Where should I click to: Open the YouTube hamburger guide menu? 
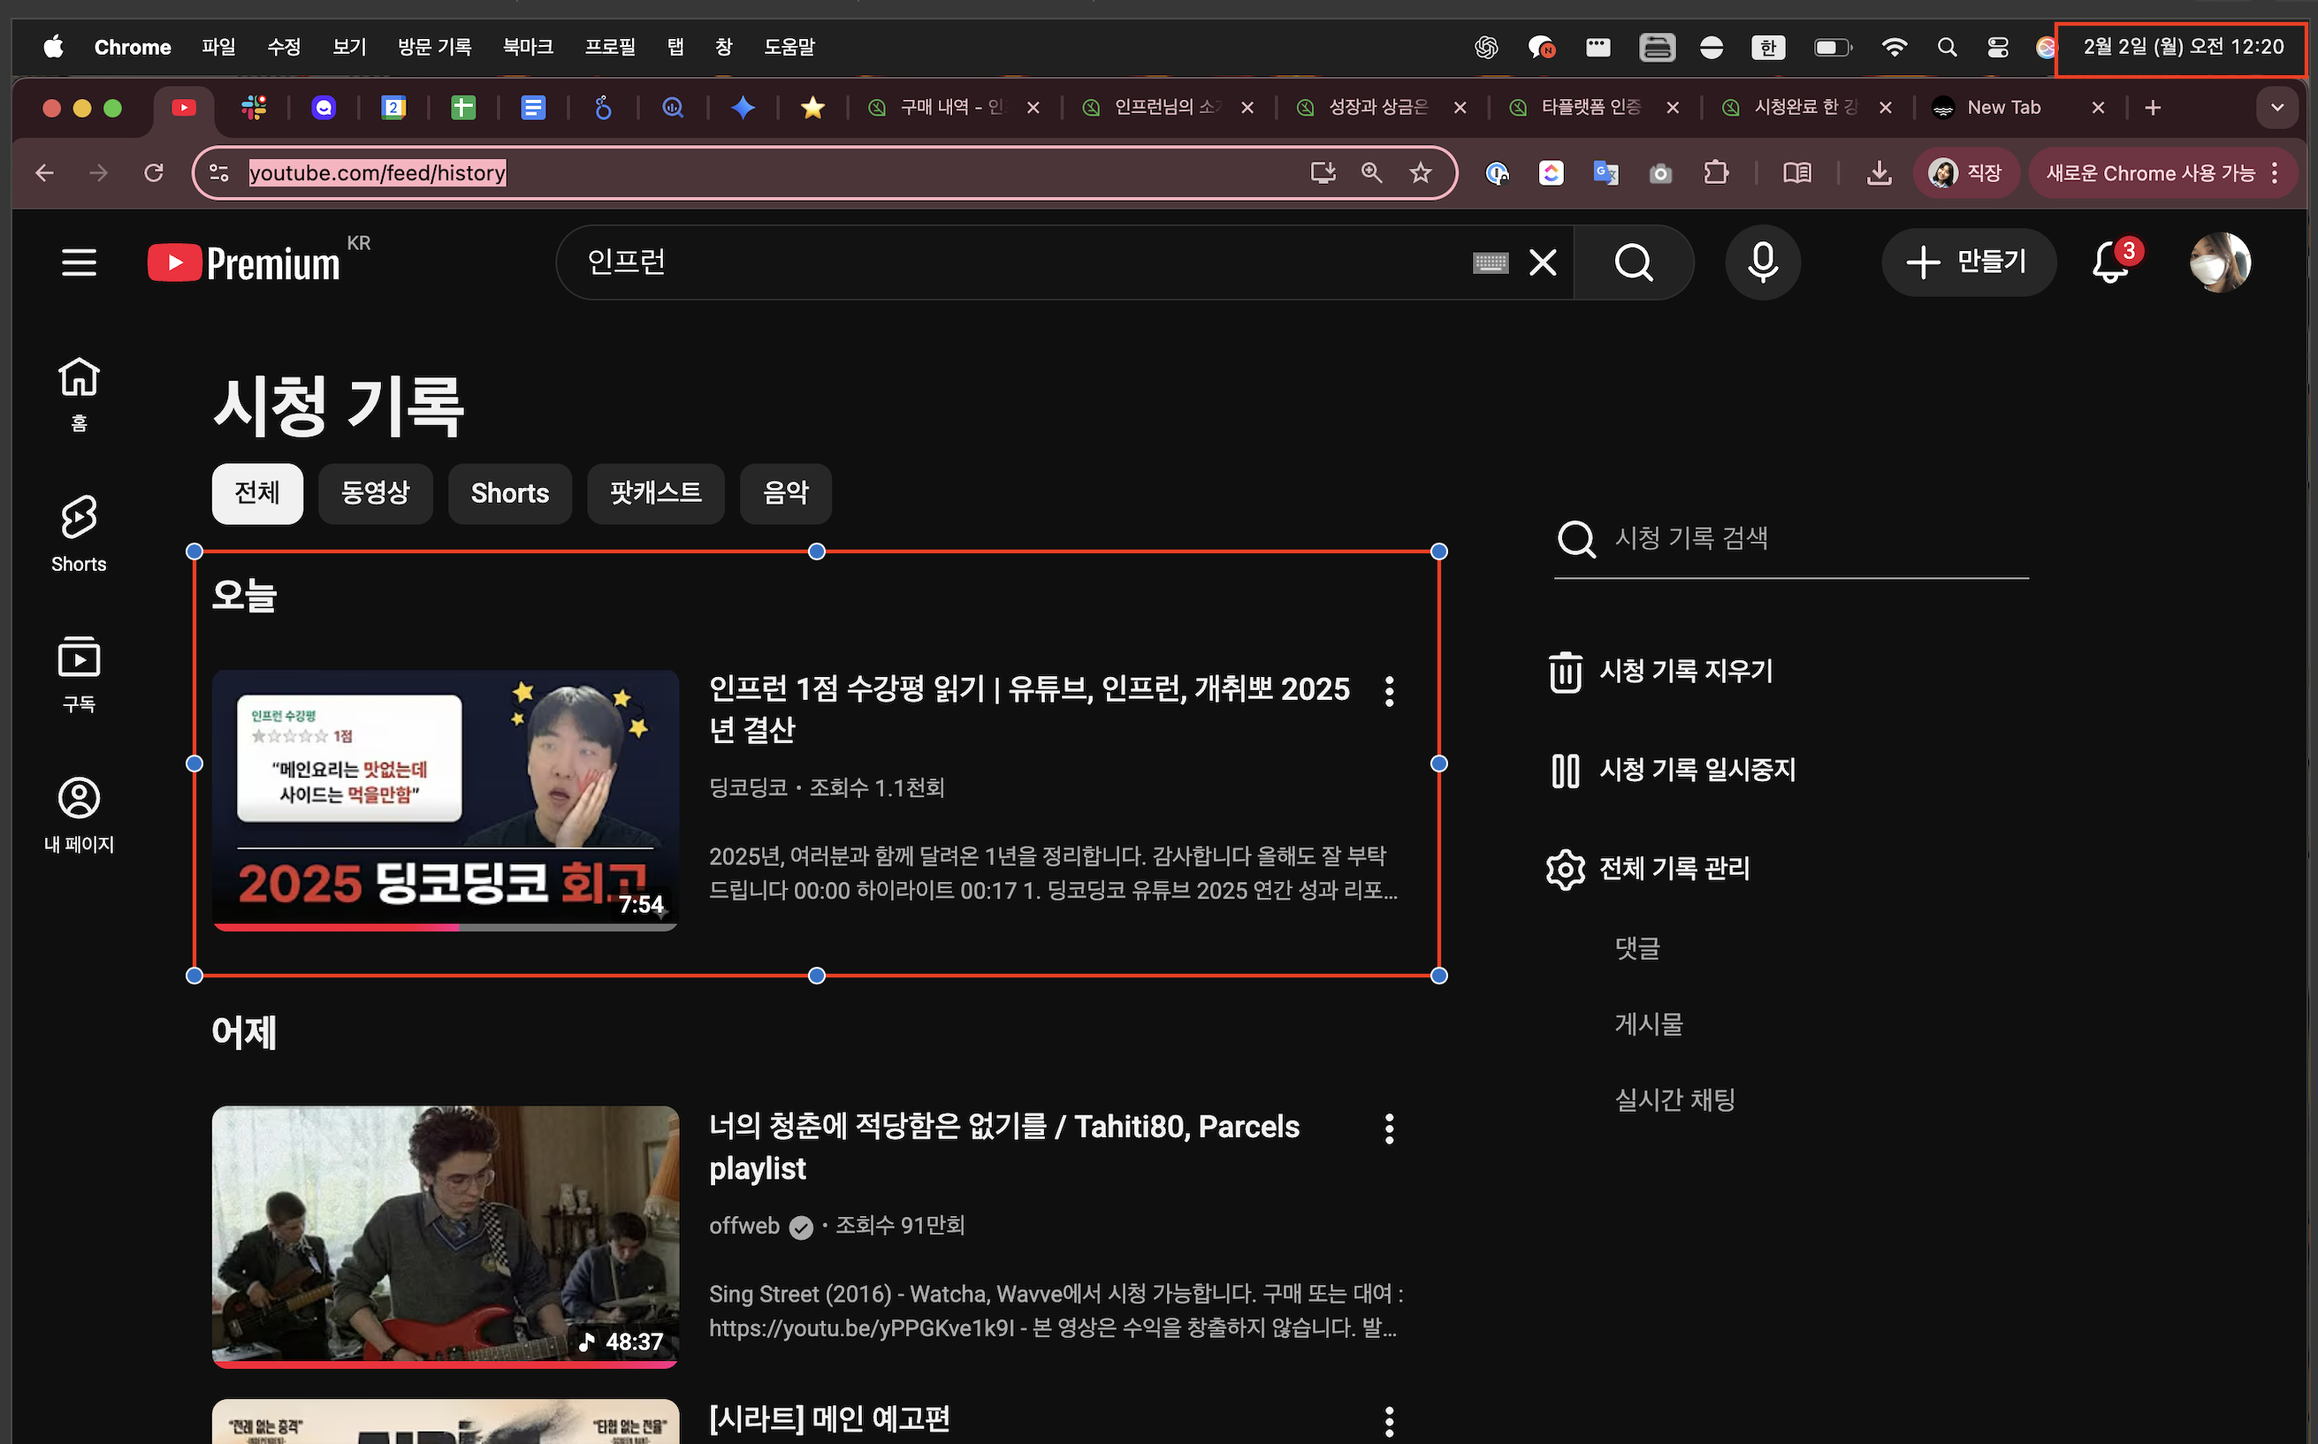pyautogui.click(x=79, y=262)
